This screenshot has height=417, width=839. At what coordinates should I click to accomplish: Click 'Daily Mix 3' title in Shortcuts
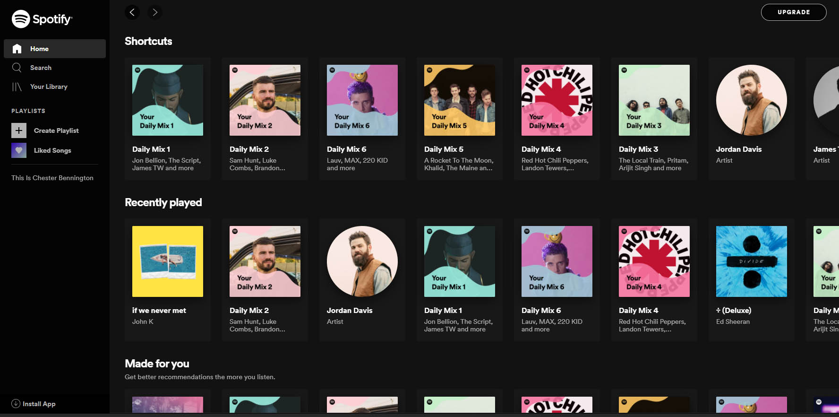click(x=638, y=149)
